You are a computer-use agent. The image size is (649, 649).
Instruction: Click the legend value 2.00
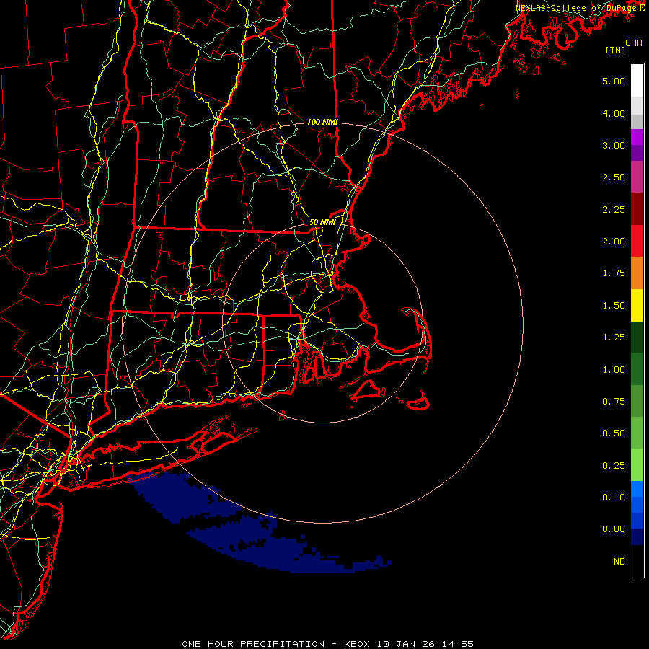click(614, 242)
